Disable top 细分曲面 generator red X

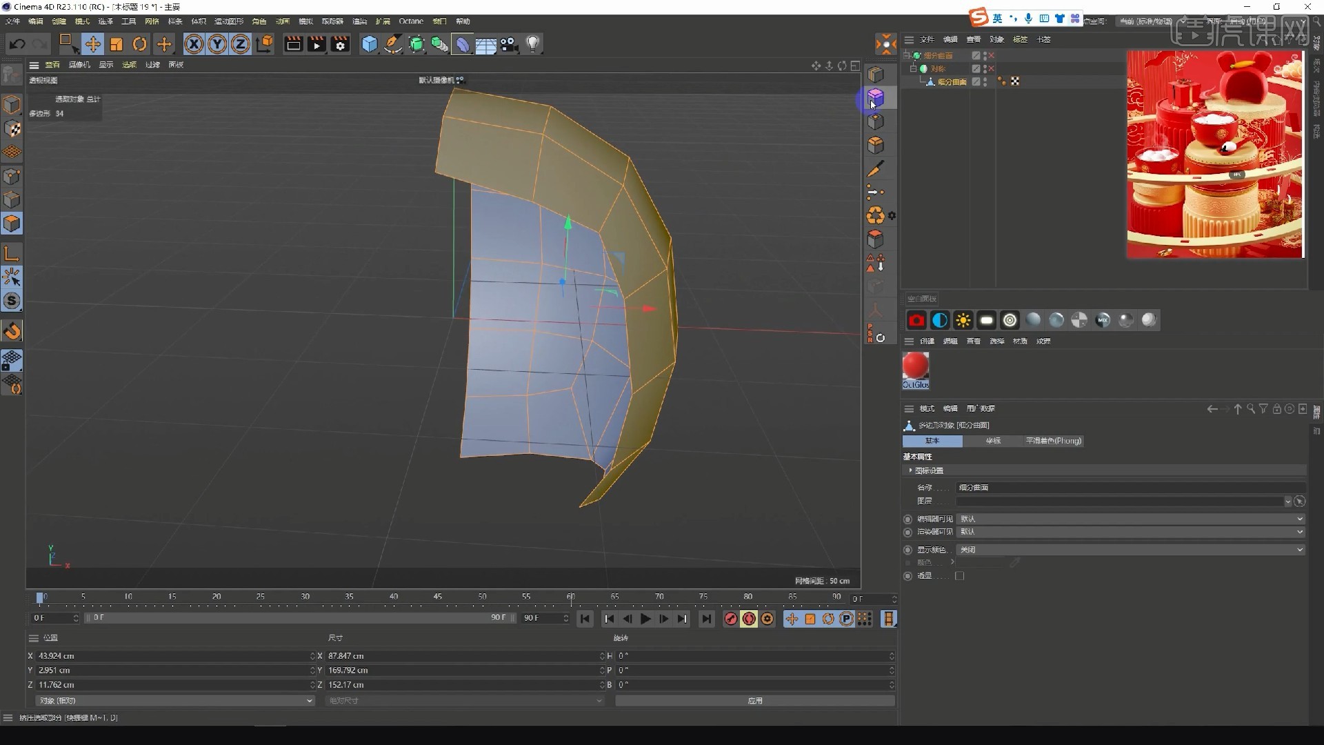[x=992, y=55]
